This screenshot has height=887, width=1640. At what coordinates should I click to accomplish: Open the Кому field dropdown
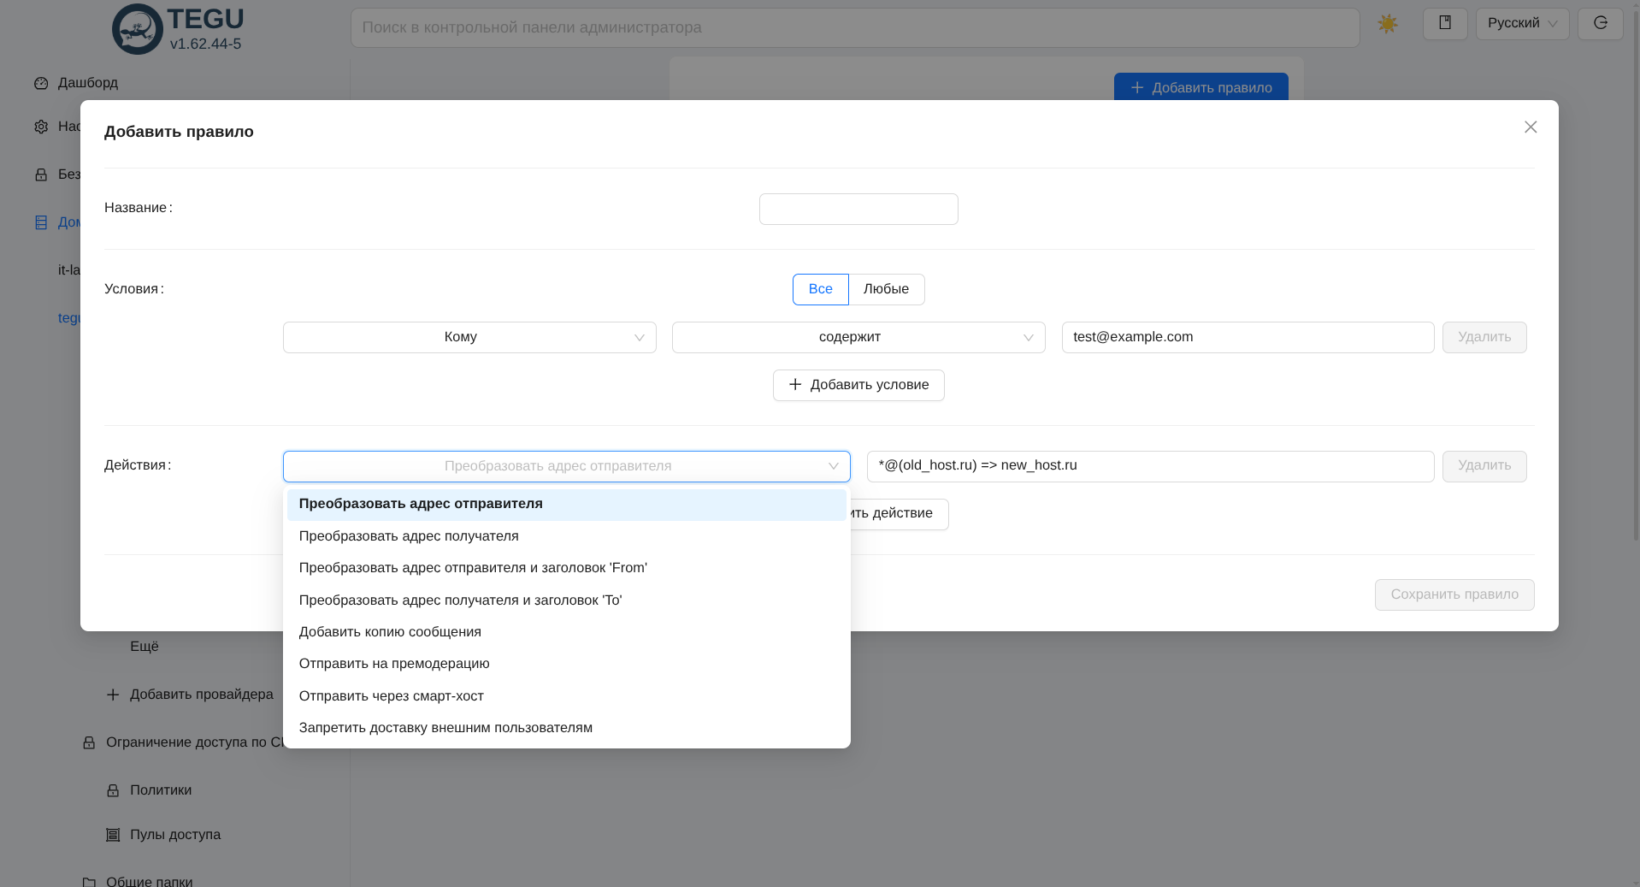tap(469, 337)
